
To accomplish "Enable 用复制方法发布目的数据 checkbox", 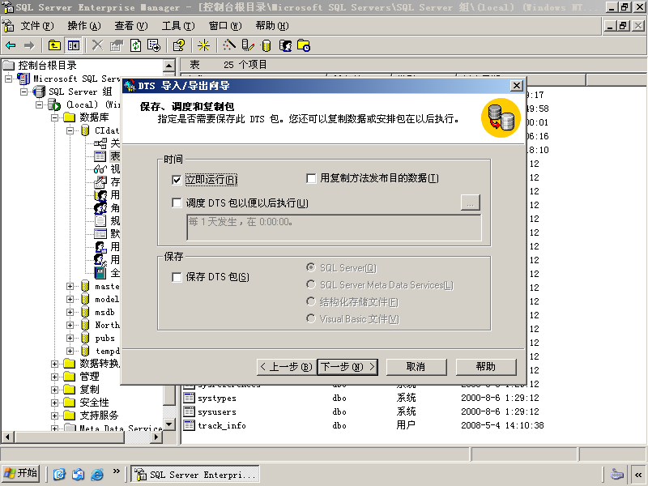I will [x=311, y=178].
